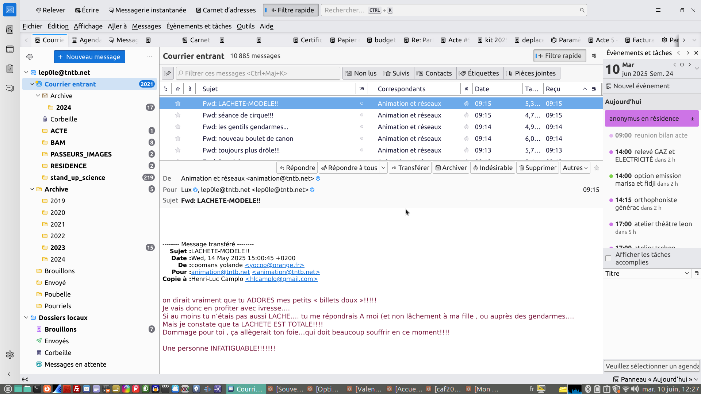Toggle the 'Pièces jointes' filter
This screenshot has width=701, height=394.
532,73
